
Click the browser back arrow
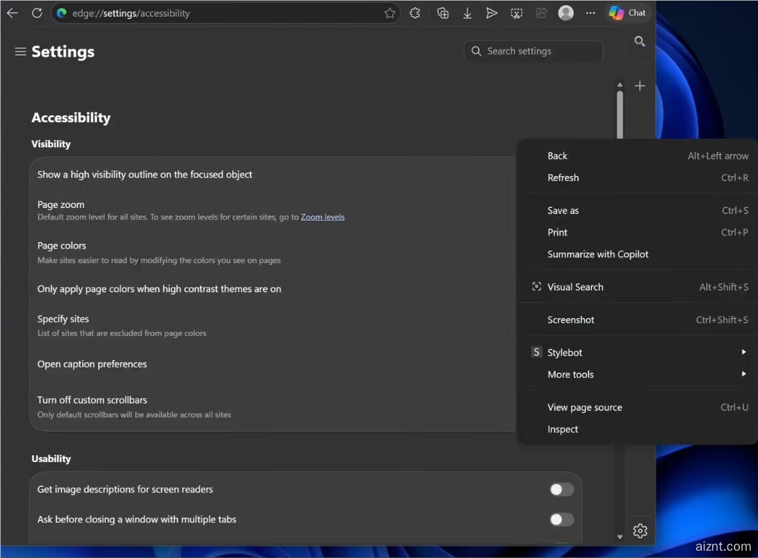[x=13, y=13]
